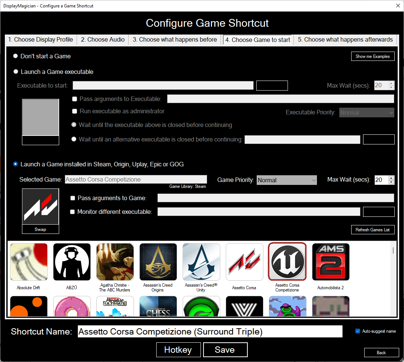Pick the Chess game icon

click(x=158, y=306)
